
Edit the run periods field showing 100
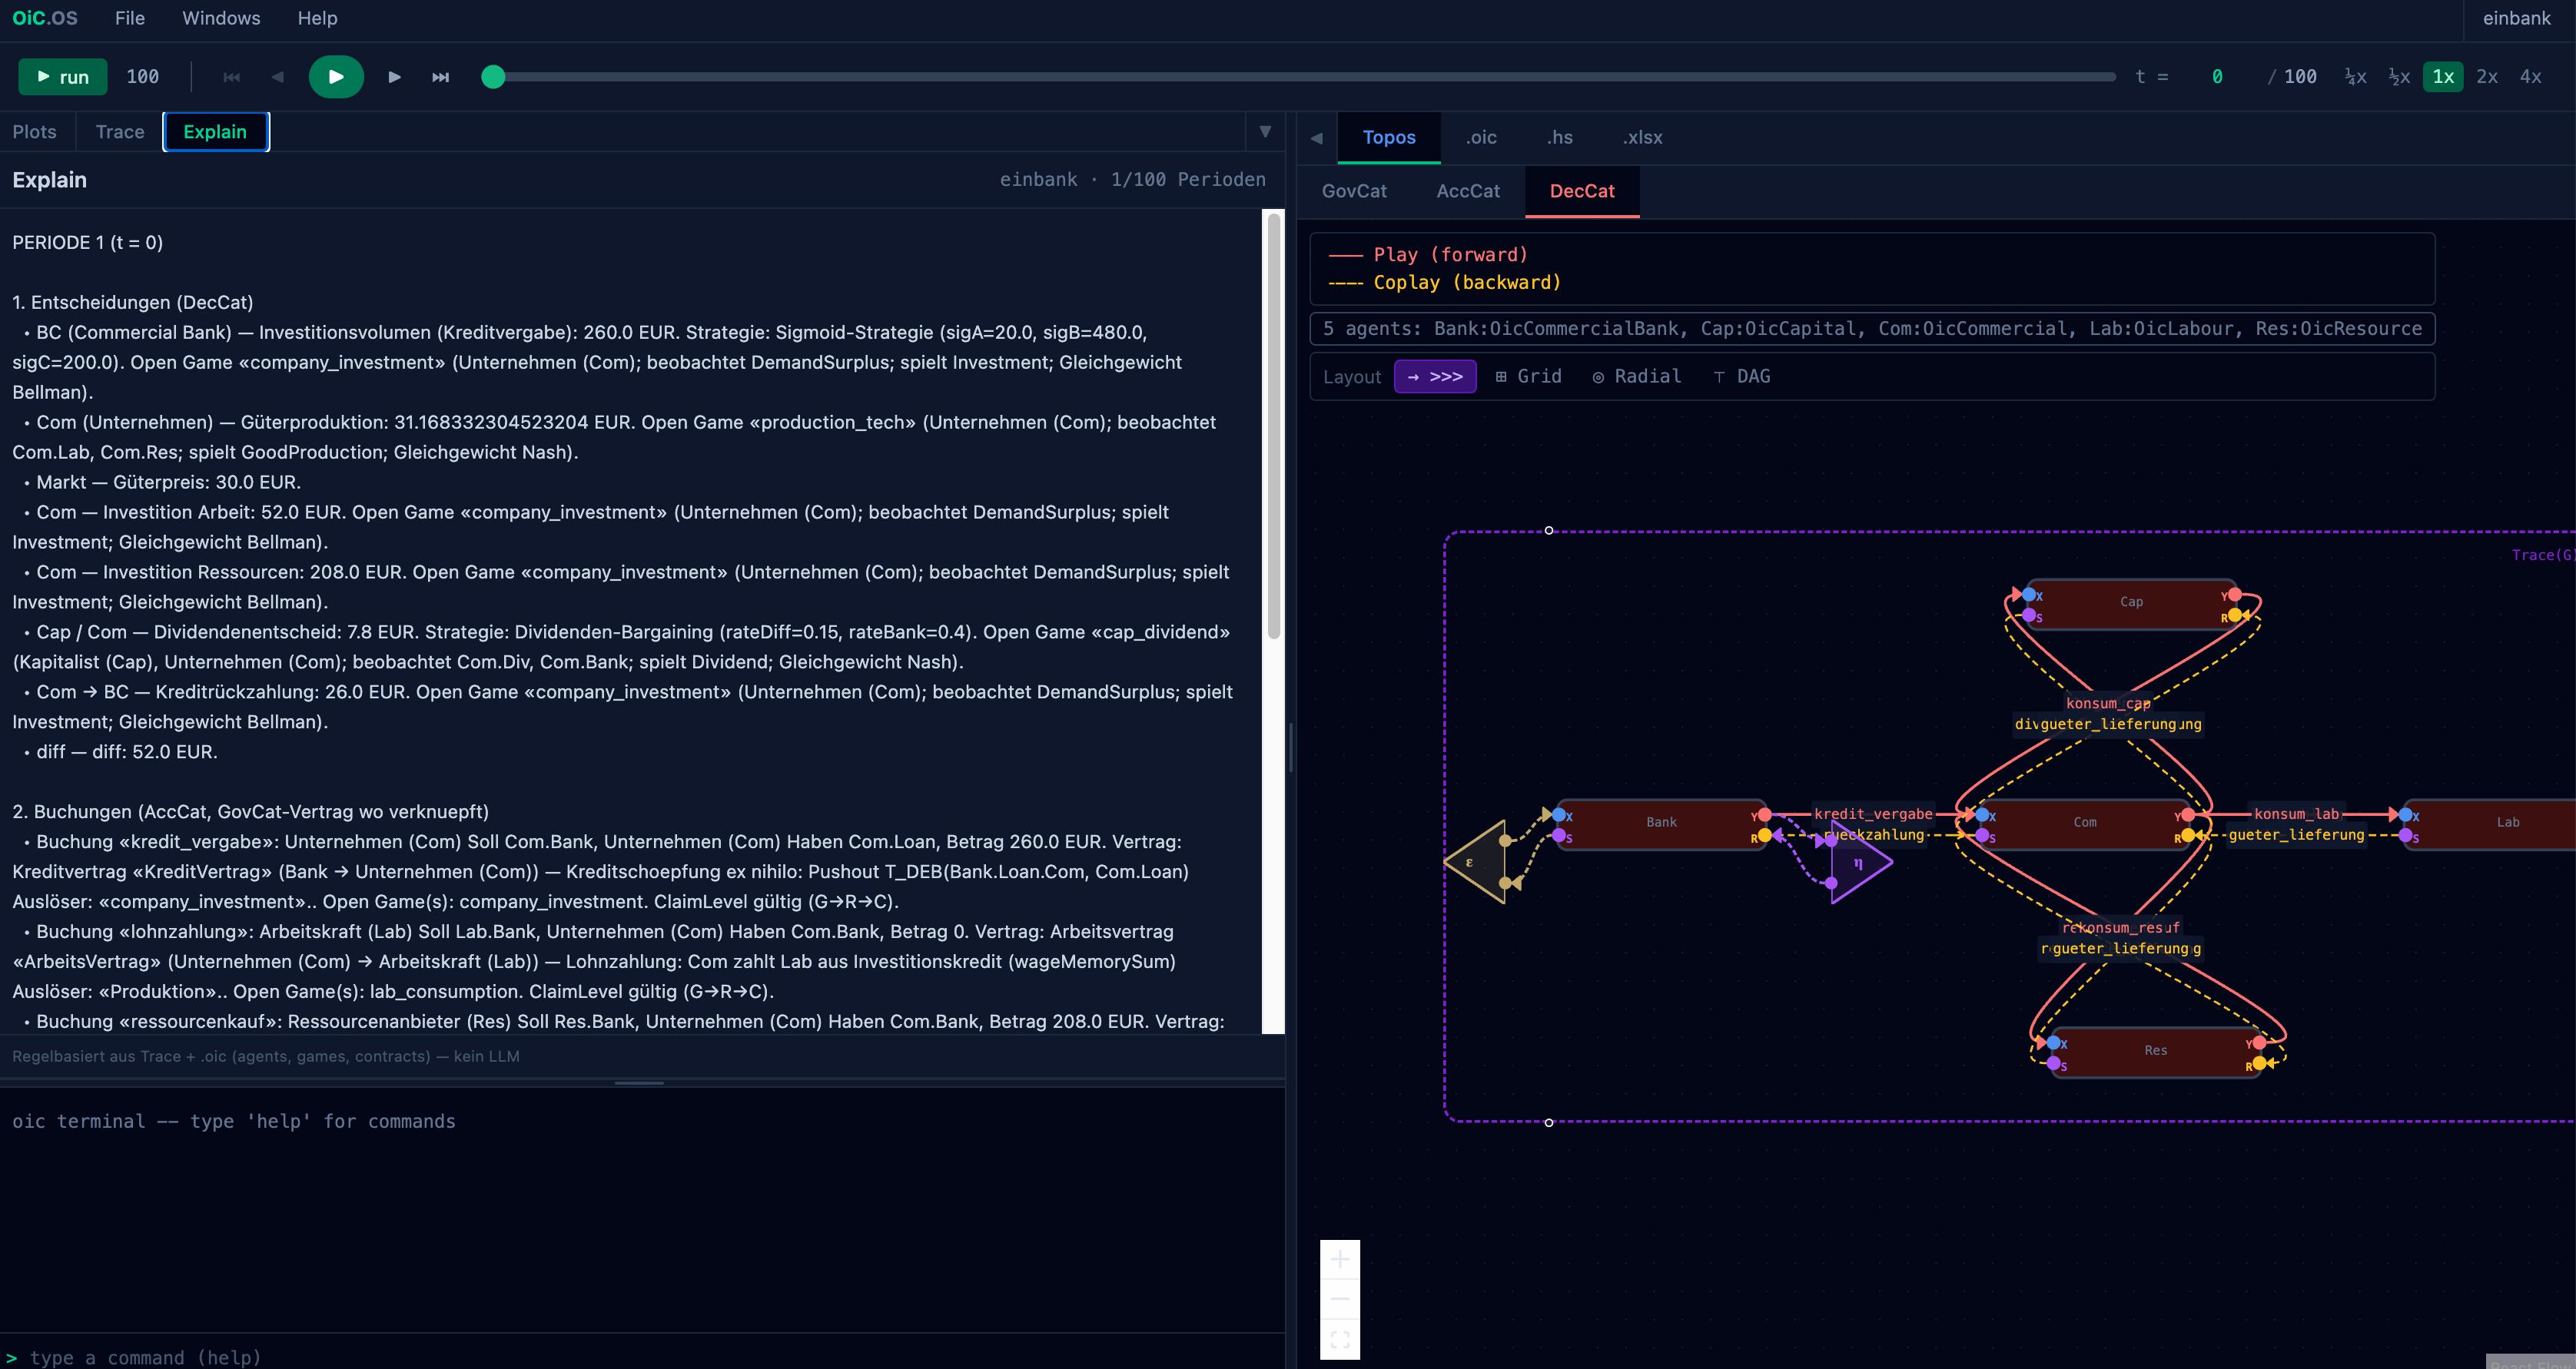click(143, 77)
